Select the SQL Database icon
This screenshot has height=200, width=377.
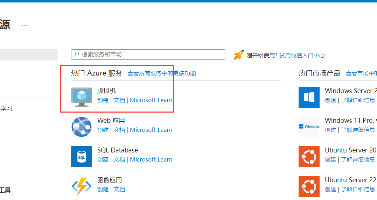82,156
